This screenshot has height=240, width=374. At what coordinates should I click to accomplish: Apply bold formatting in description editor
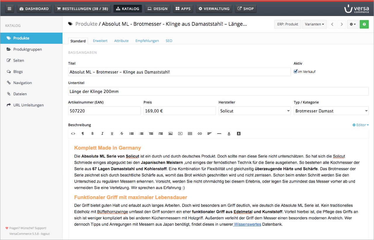(x=93, y=134)
